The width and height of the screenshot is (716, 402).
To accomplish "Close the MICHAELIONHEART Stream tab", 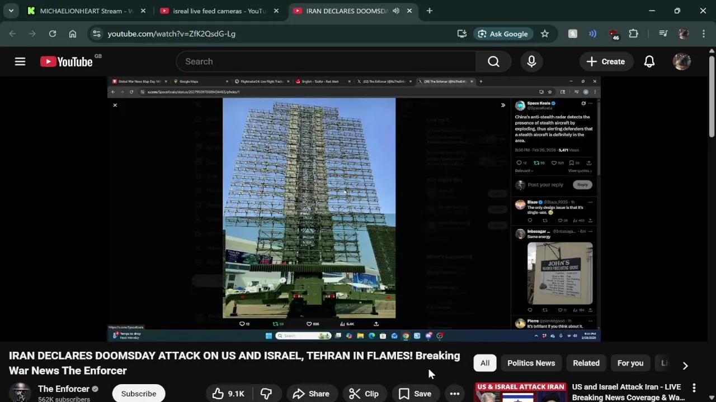I will point(143,11).
